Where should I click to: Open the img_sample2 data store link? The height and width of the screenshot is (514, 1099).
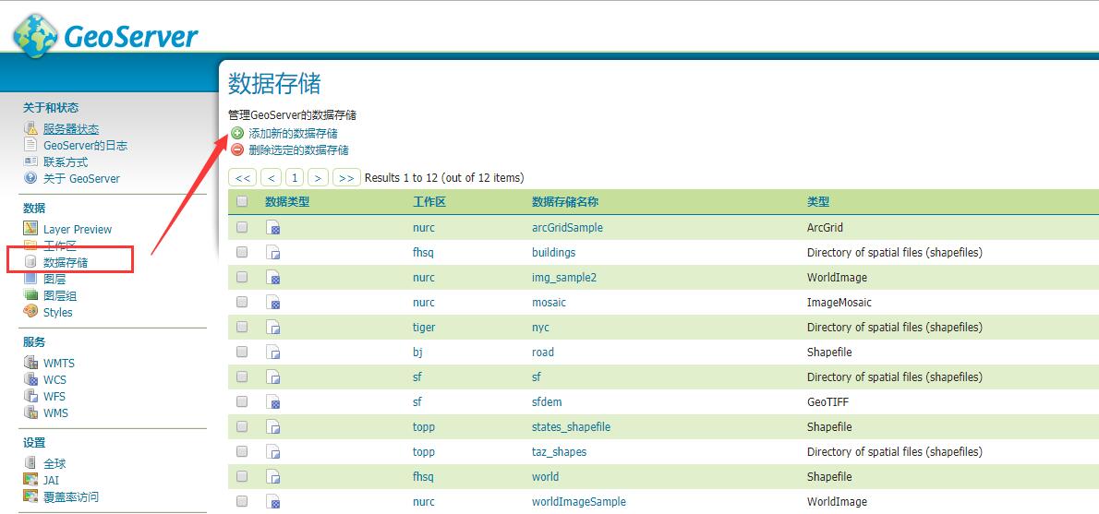564,278
